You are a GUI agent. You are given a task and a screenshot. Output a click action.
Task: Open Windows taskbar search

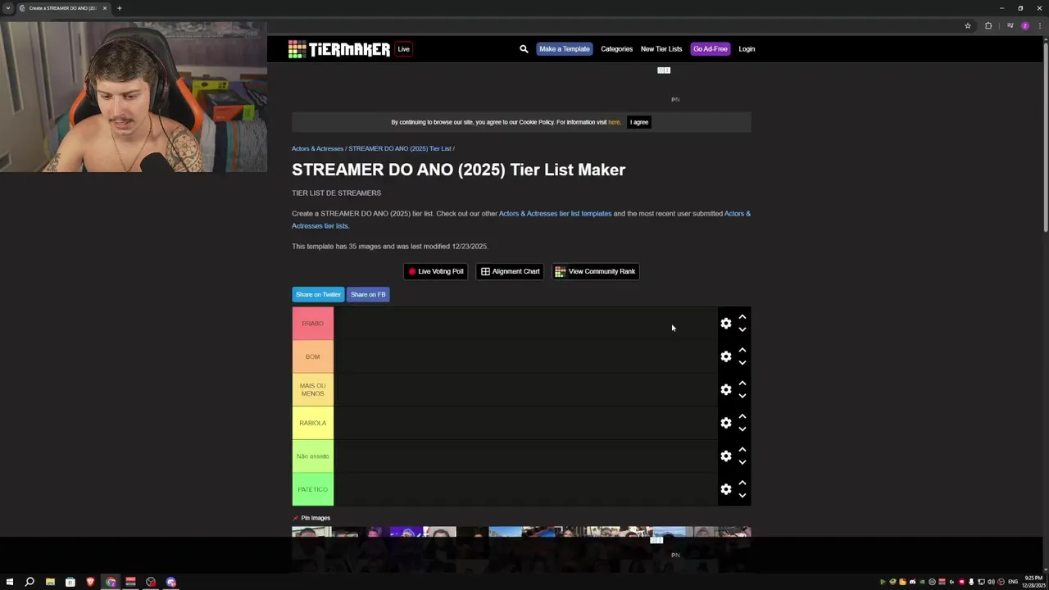click(x=30, y=582)
